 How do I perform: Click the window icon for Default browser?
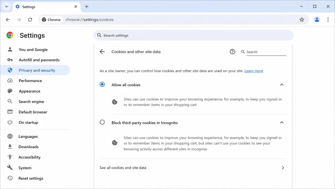coord(10,112)
